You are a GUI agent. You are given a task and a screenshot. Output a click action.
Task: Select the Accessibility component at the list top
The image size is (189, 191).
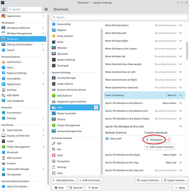pos(75,24)
